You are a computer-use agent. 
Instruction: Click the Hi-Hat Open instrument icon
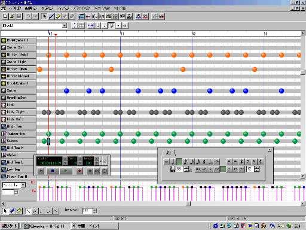[4, 69]
